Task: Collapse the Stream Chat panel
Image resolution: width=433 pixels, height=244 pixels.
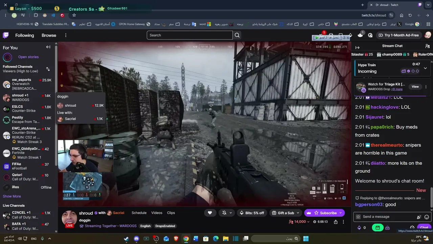Action: [357, 47]
